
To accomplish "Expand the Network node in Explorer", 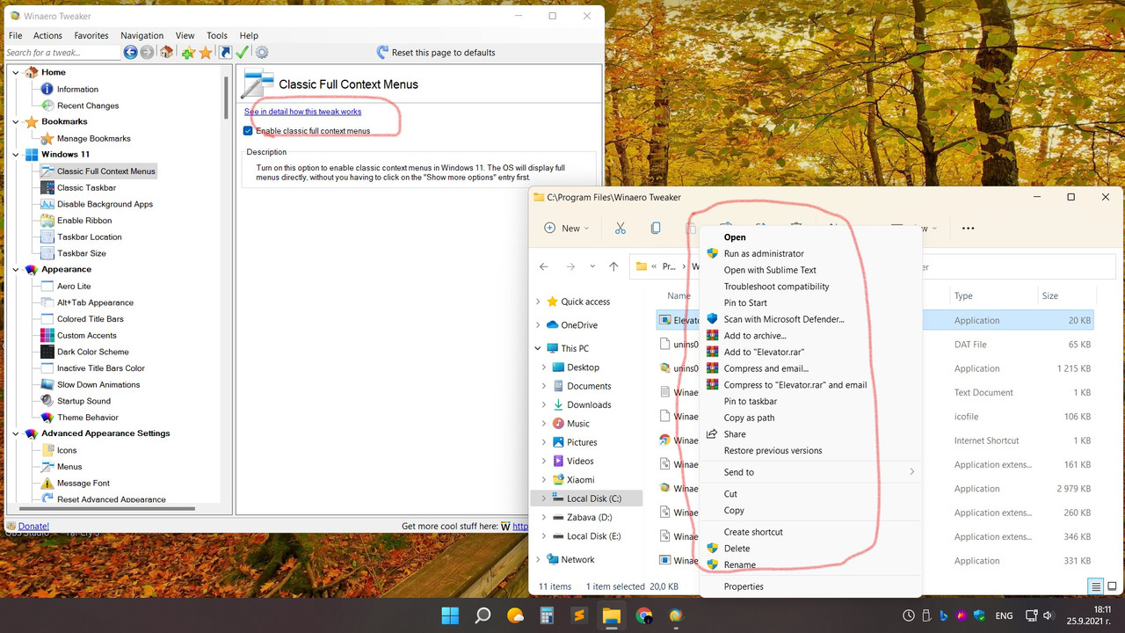I will (538, 559).
